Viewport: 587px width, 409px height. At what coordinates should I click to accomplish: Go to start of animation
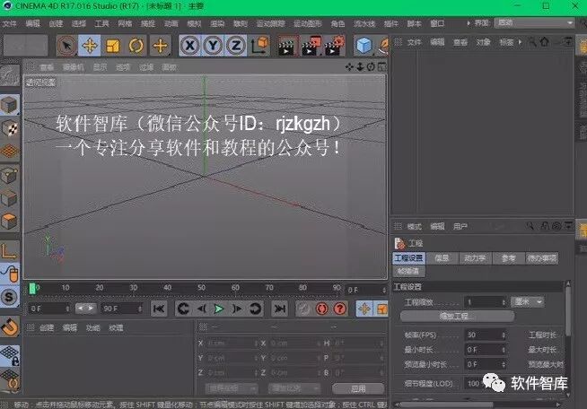[x=159, y=309]
